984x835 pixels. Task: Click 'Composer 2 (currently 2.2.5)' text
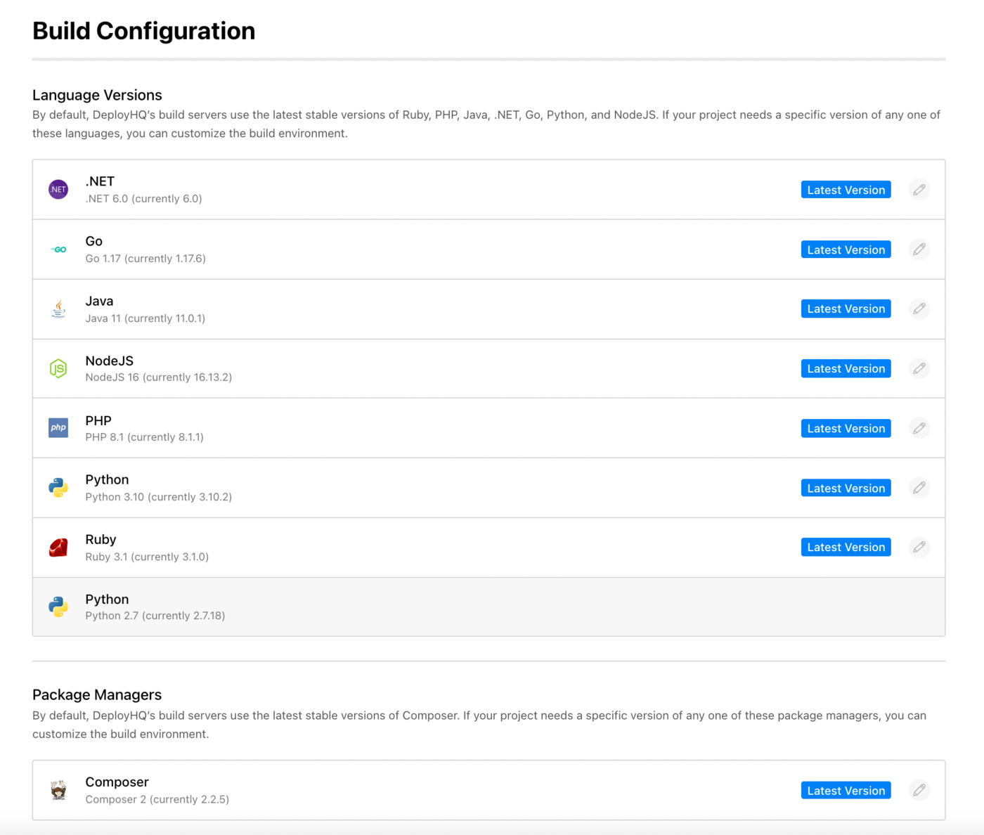click(x=157, y=799)
